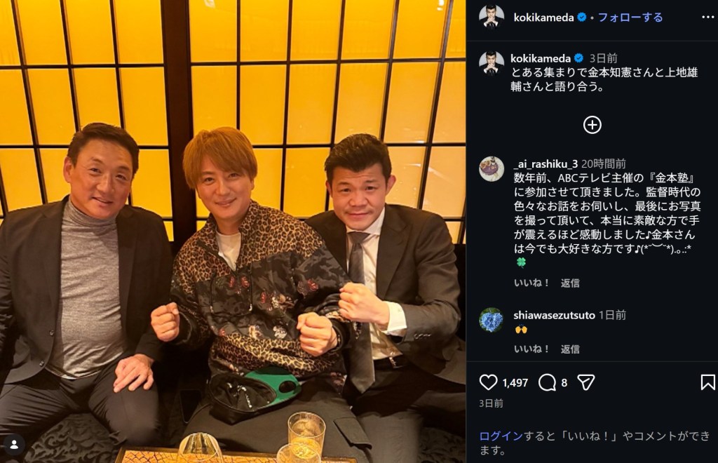Open shiawasezutsuto username link
This screenshot has width=718, height=463.
click(x=554, y=315)
